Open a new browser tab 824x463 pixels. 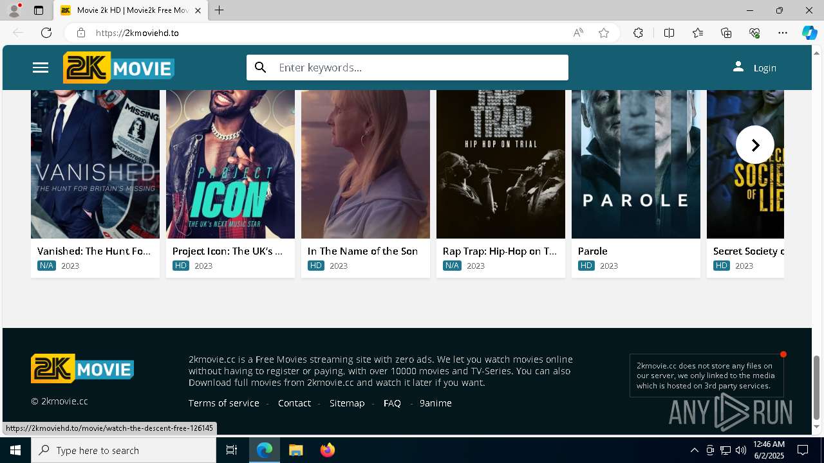coord(219,10)
